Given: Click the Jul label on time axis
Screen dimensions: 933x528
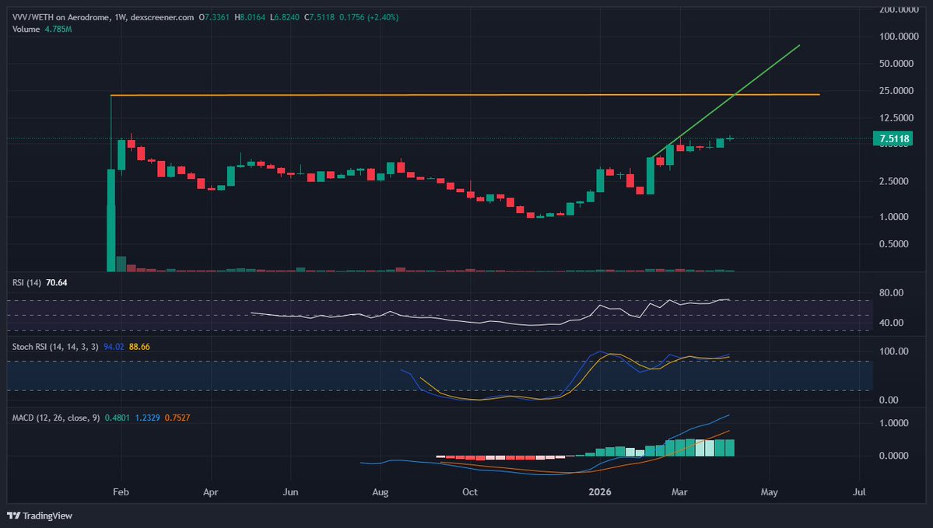Looking at the screenshot, I should [860, 491].
